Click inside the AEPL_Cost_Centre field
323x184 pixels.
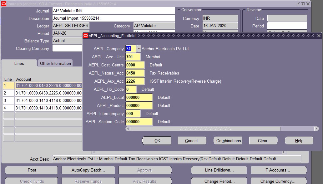point(134,65)
